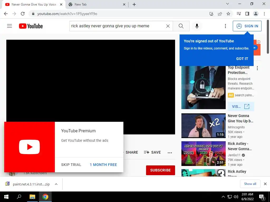Click the MrIncognito channel name

[236, 127]
